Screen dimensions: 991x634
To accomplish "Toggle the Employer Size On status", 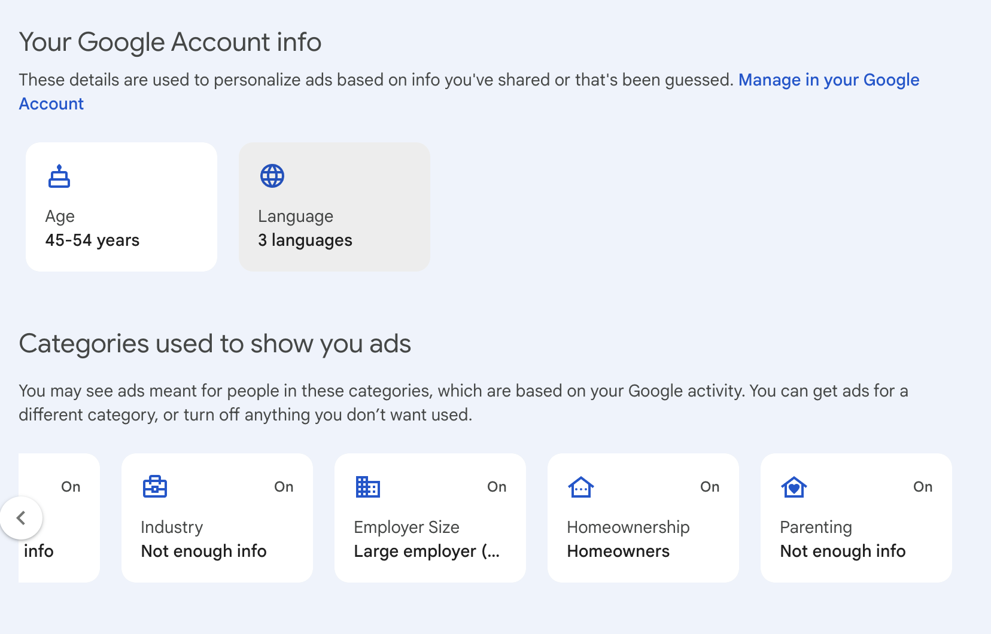I will 497,487.
